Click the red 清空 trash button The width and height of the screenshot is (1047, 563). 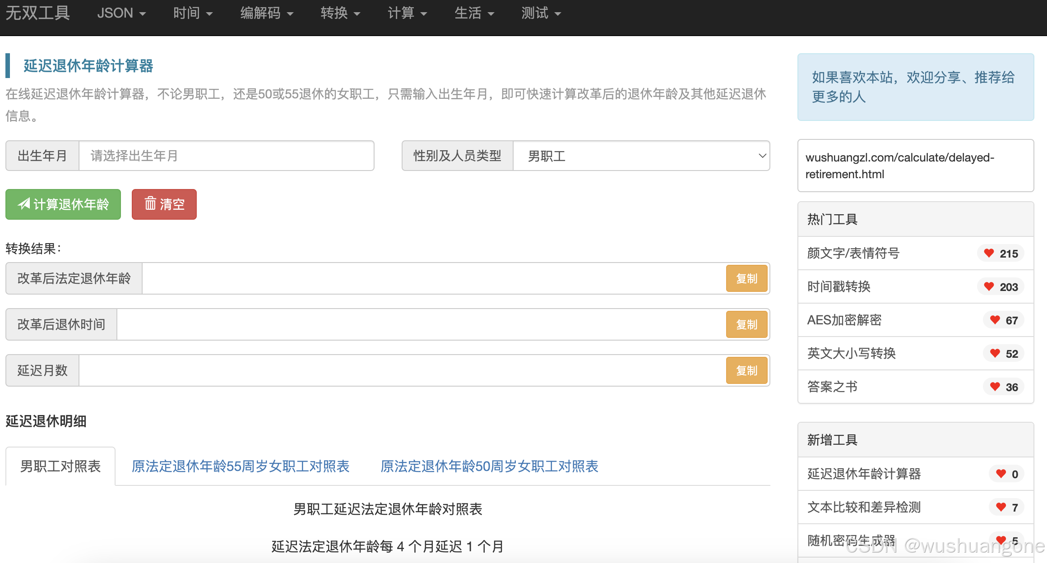click(x=164, y=204)
